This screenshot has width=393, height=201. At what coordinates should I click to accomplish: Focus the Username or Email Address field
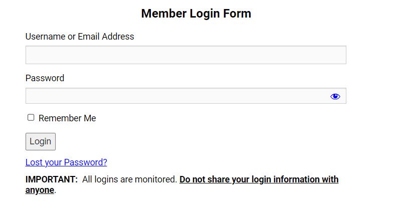point(185,55)
